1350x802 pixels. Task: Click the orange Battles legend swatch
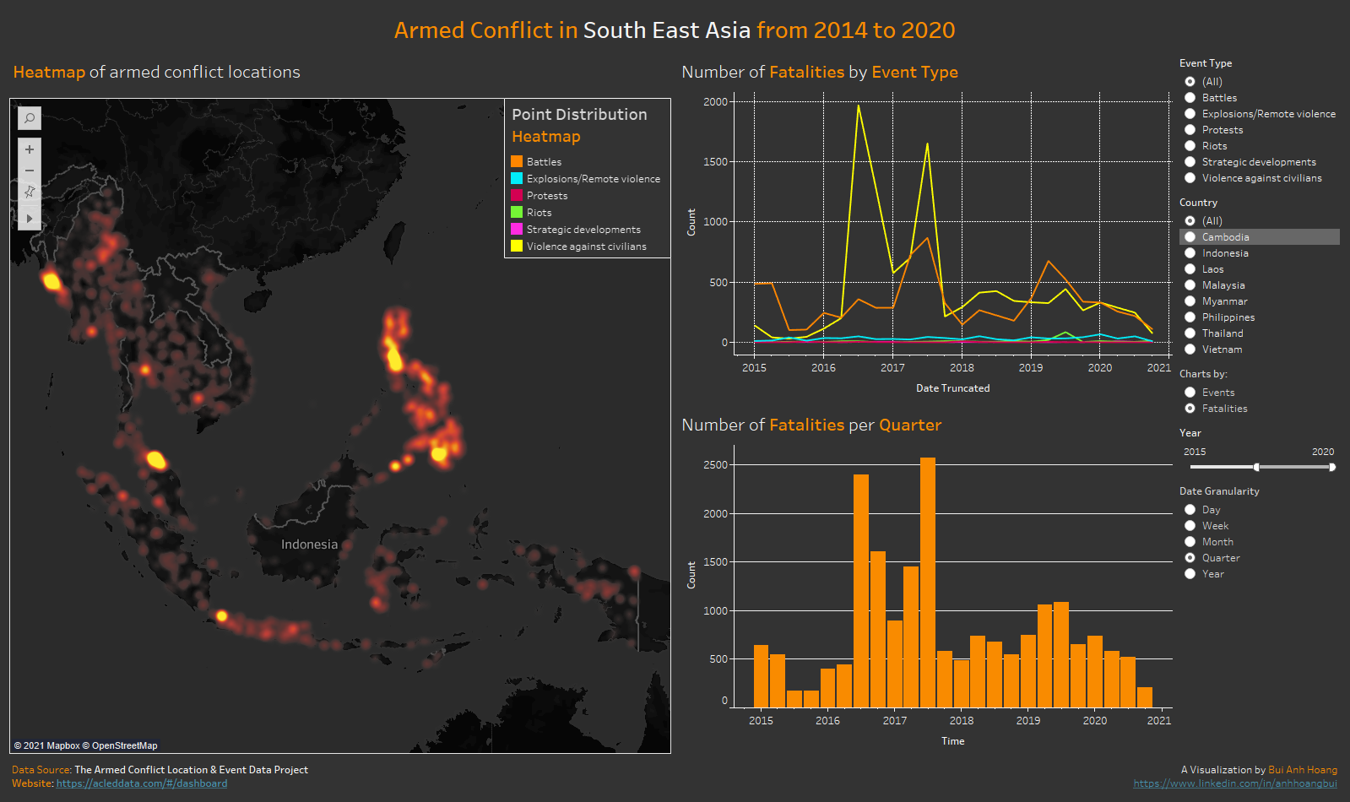[x=517, y=161]
